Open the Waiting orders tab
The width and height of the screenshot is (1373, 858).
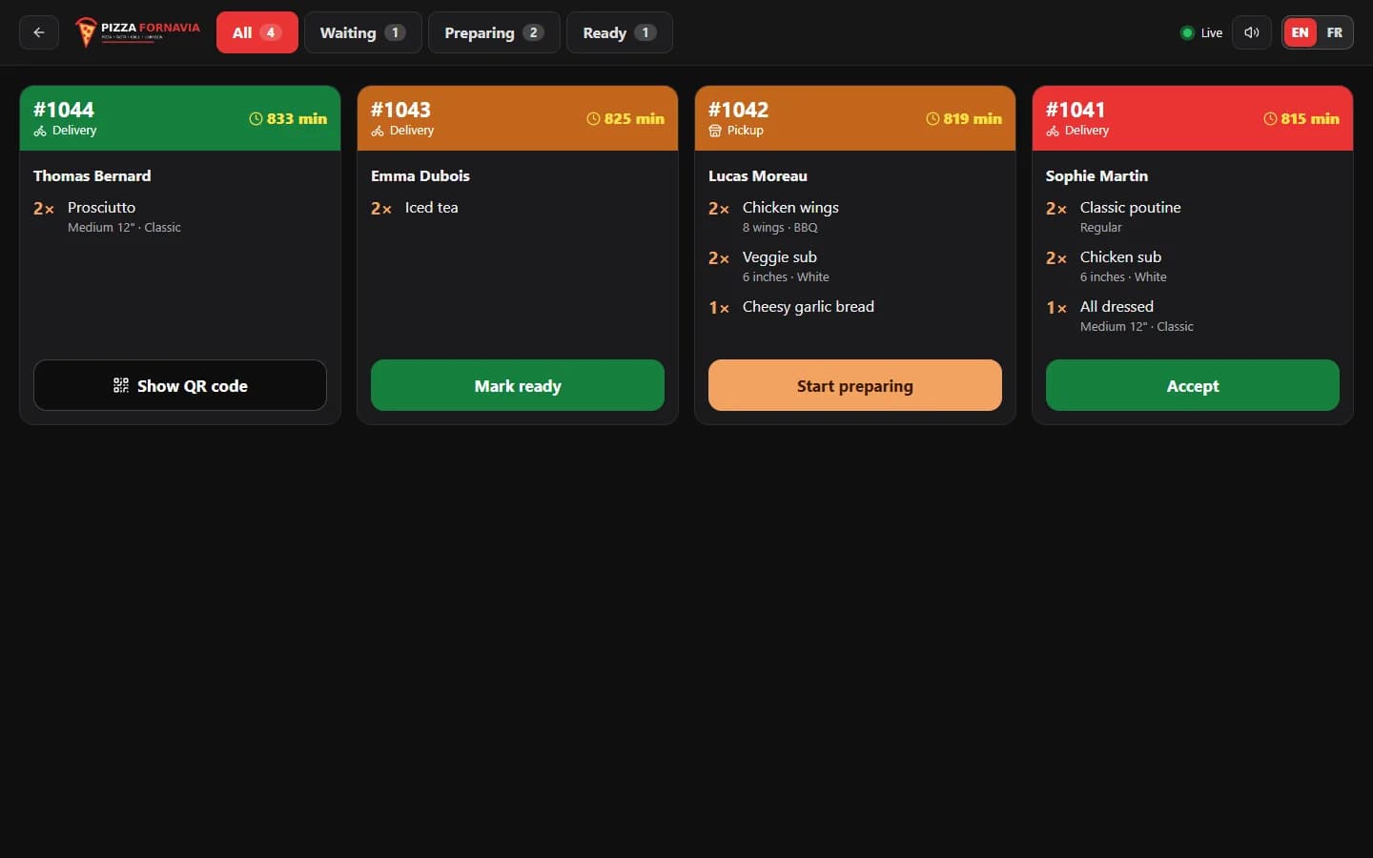[x=363, y=32]
